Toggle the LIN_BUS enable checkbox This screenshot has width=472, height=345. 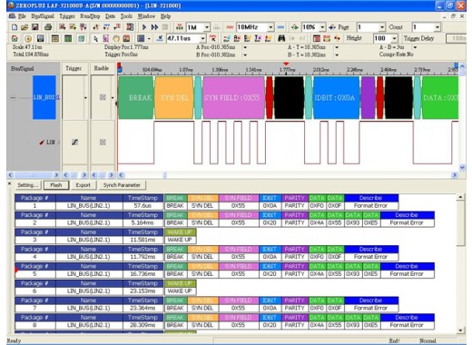[103, 97]
